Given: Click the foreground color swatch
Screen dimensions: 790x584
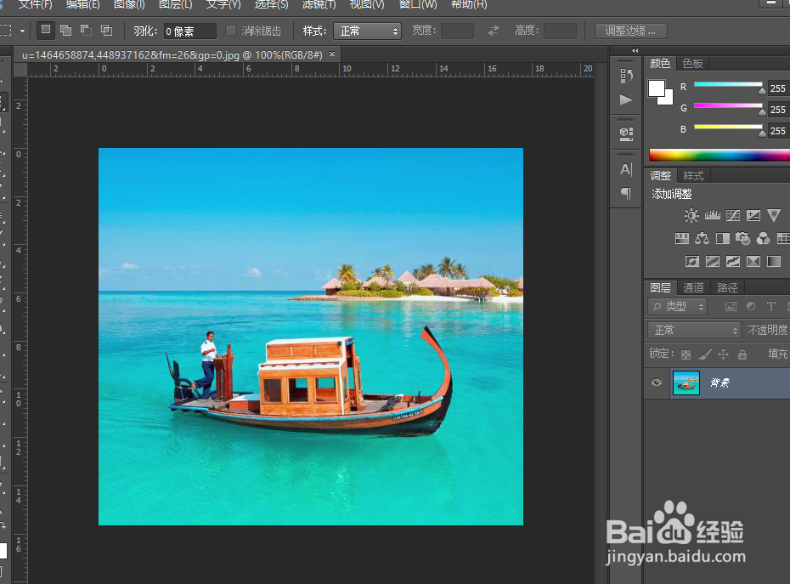Looking at the screenshot, I should [656, 88].
